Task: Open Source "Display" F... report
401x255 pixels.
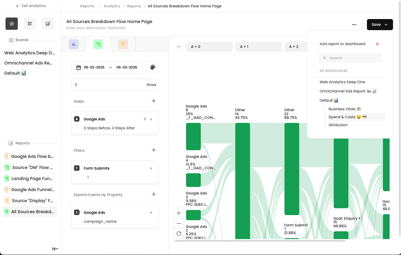Action: click(x=29, y=201)
